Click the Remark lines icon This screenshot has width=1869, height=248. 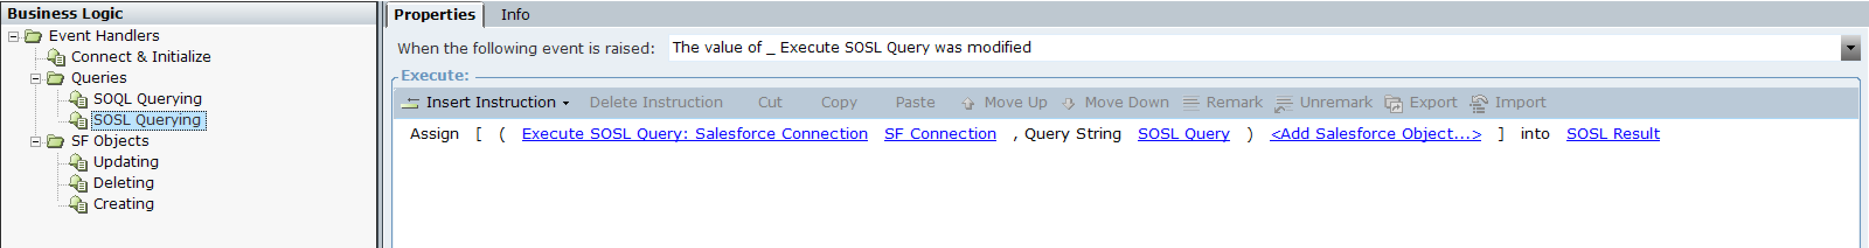(x=1191, y=103)
